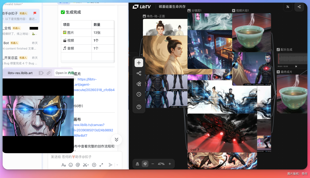Click the @ mention icon in chat toolbar
The image size is (310, 178).
click(x=78, y=165)
